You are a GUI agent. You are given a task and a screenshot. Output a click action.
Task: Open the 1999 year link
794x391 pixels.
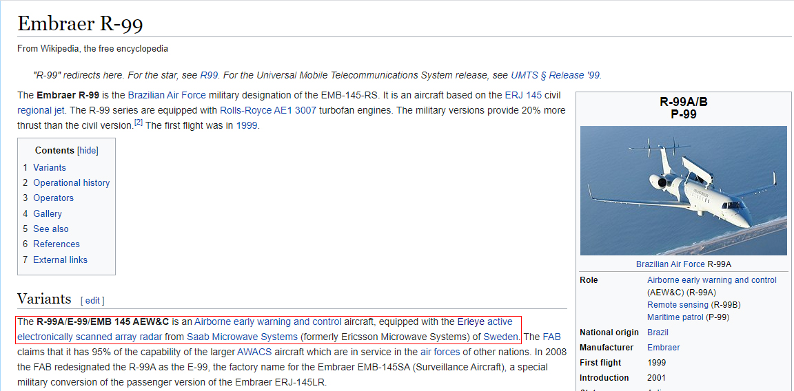pyautogui.click(x=247, y=125)
